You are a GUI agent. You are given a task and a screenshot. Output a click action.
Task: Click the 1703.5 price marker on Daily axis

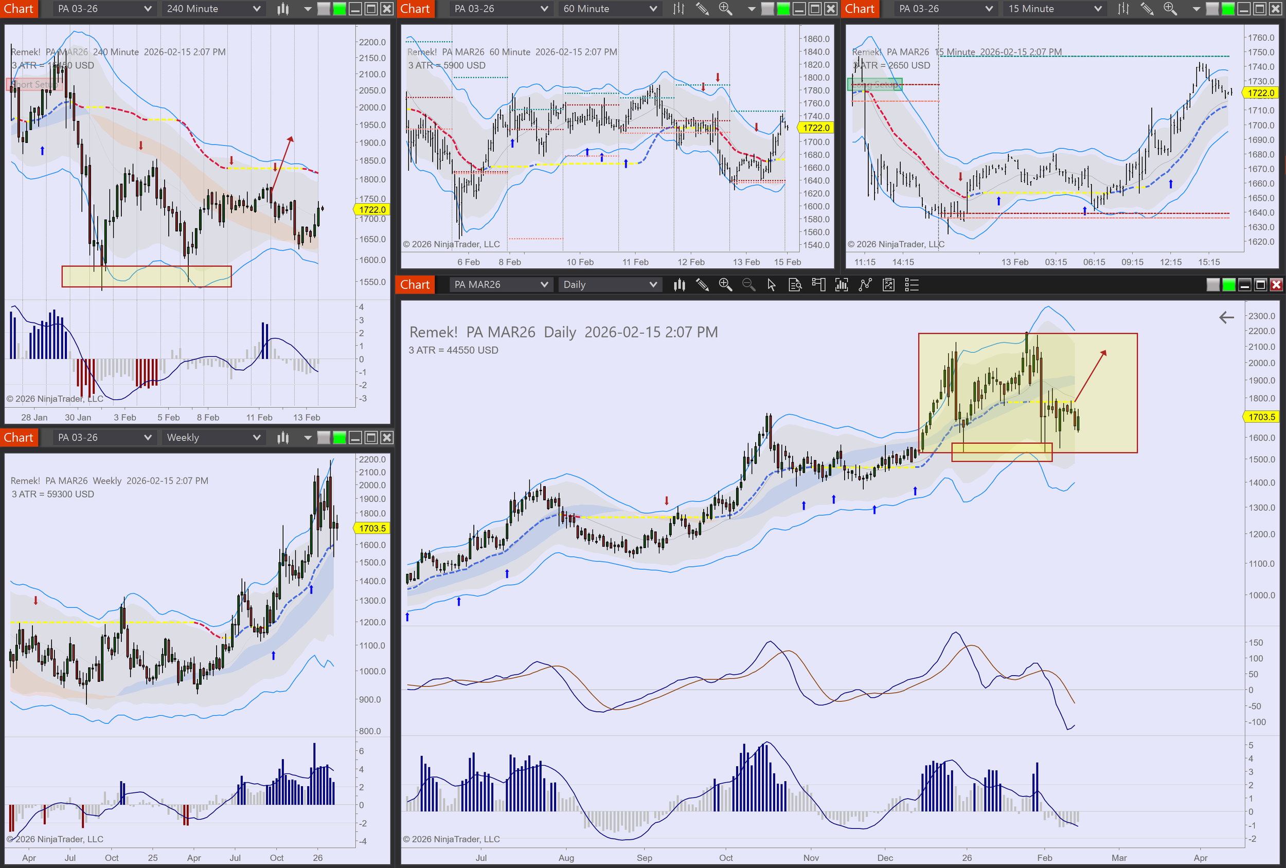coord(1261,417)
